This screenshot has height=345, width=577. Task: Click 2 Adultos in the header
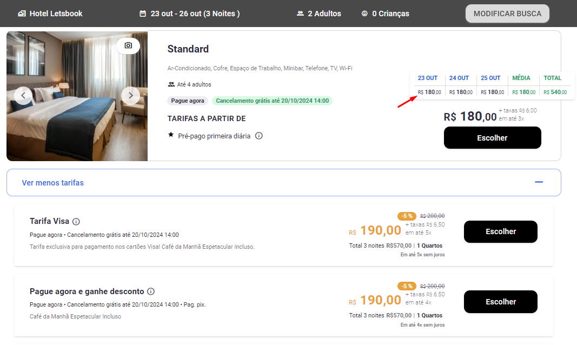point(324,14)
